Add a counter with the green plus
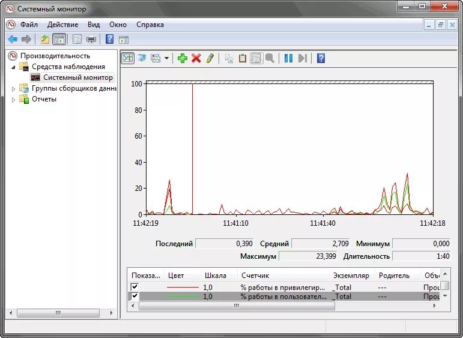This screenshot has height=338, width=463. coord(182,58)
